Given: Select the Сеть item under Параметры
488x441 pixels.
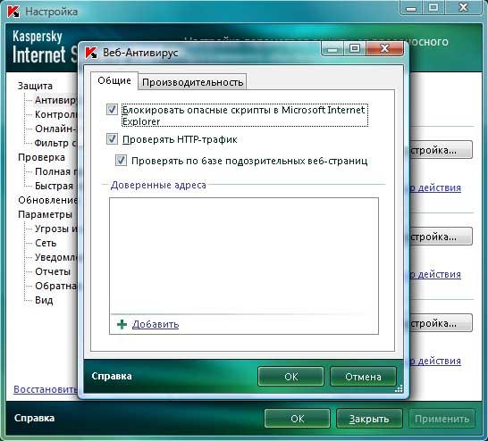Looking at the screenshot, I should coord(46,243).
